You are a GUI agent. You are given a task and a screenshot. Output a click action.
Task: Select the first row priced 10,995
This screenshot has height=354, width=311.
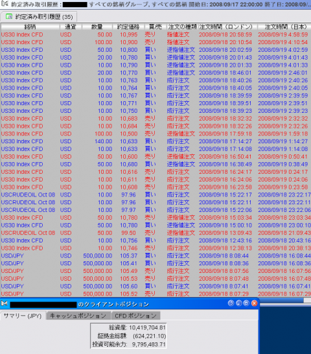pos(155,35)
